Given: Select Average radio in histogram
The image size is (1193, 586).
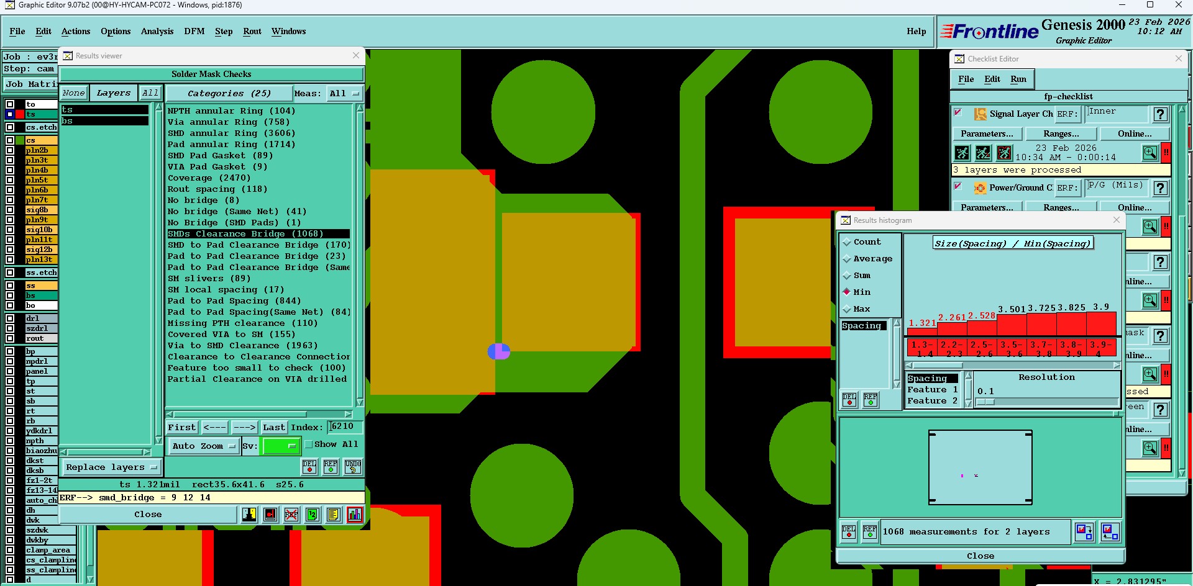Looking at the screenshot, I should 846,259.
